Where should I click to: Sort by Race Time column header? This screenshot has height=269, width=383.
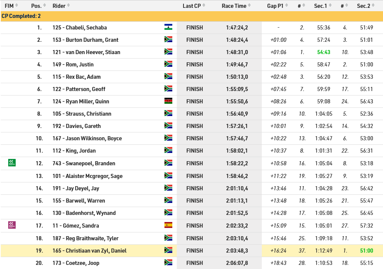point(236,6)
